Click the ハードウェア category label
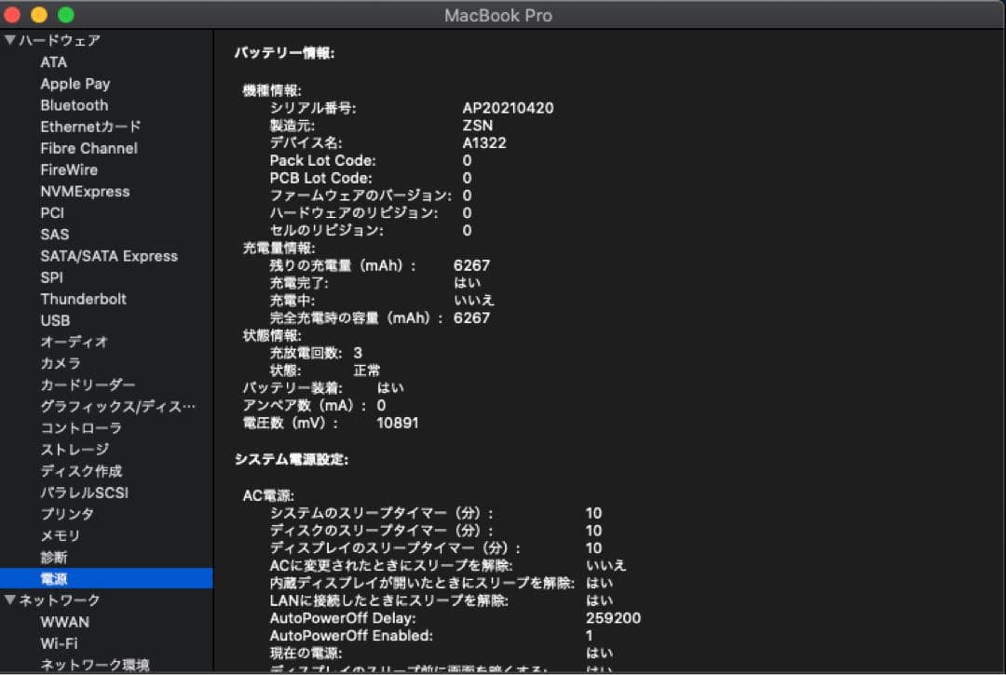 coord(60,40)
